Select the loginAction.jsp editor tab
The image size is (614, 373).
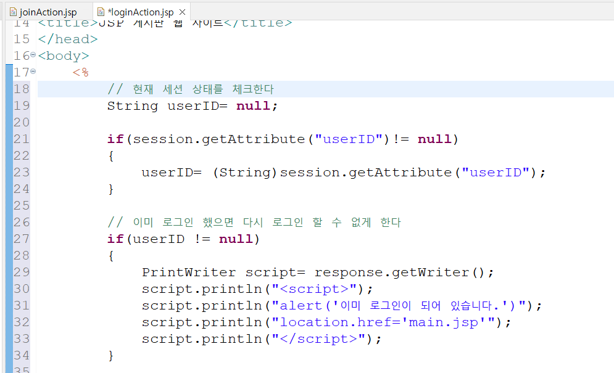(140, 12)
